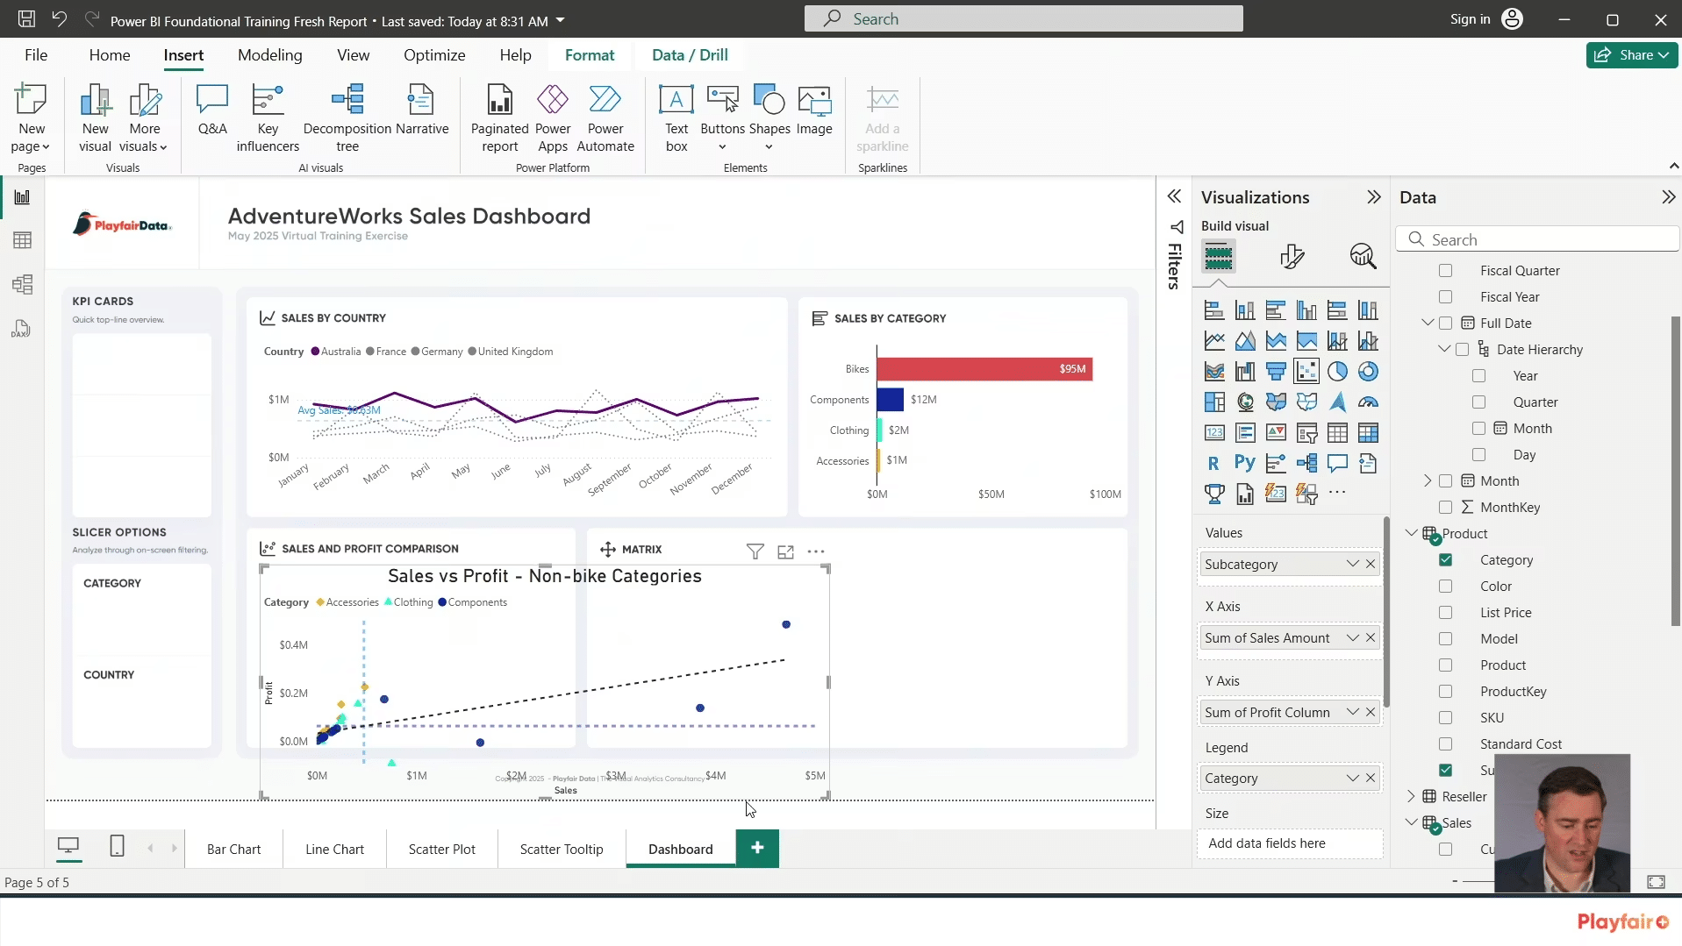
Task: Check the Fiscal Year field
Action: pyautogui.click(x=1445, y=296)
